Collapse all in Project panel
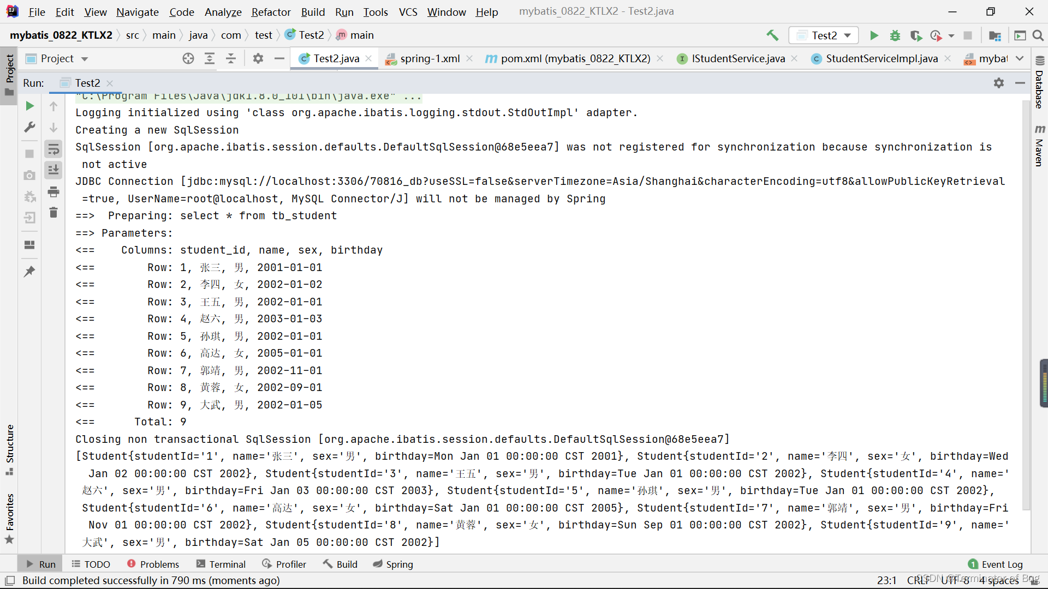The image size is (1048, 589). click(x=231, y=58)
